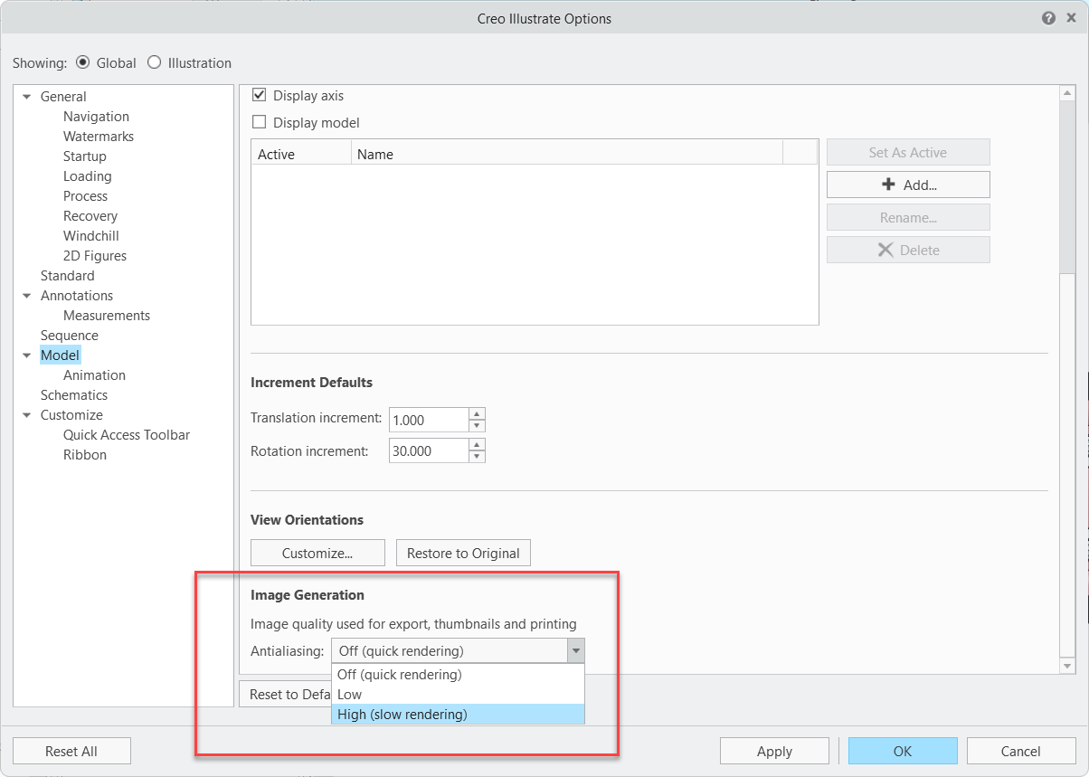
Task: Click the Restore to Original button
Action: tap(463, 553)
